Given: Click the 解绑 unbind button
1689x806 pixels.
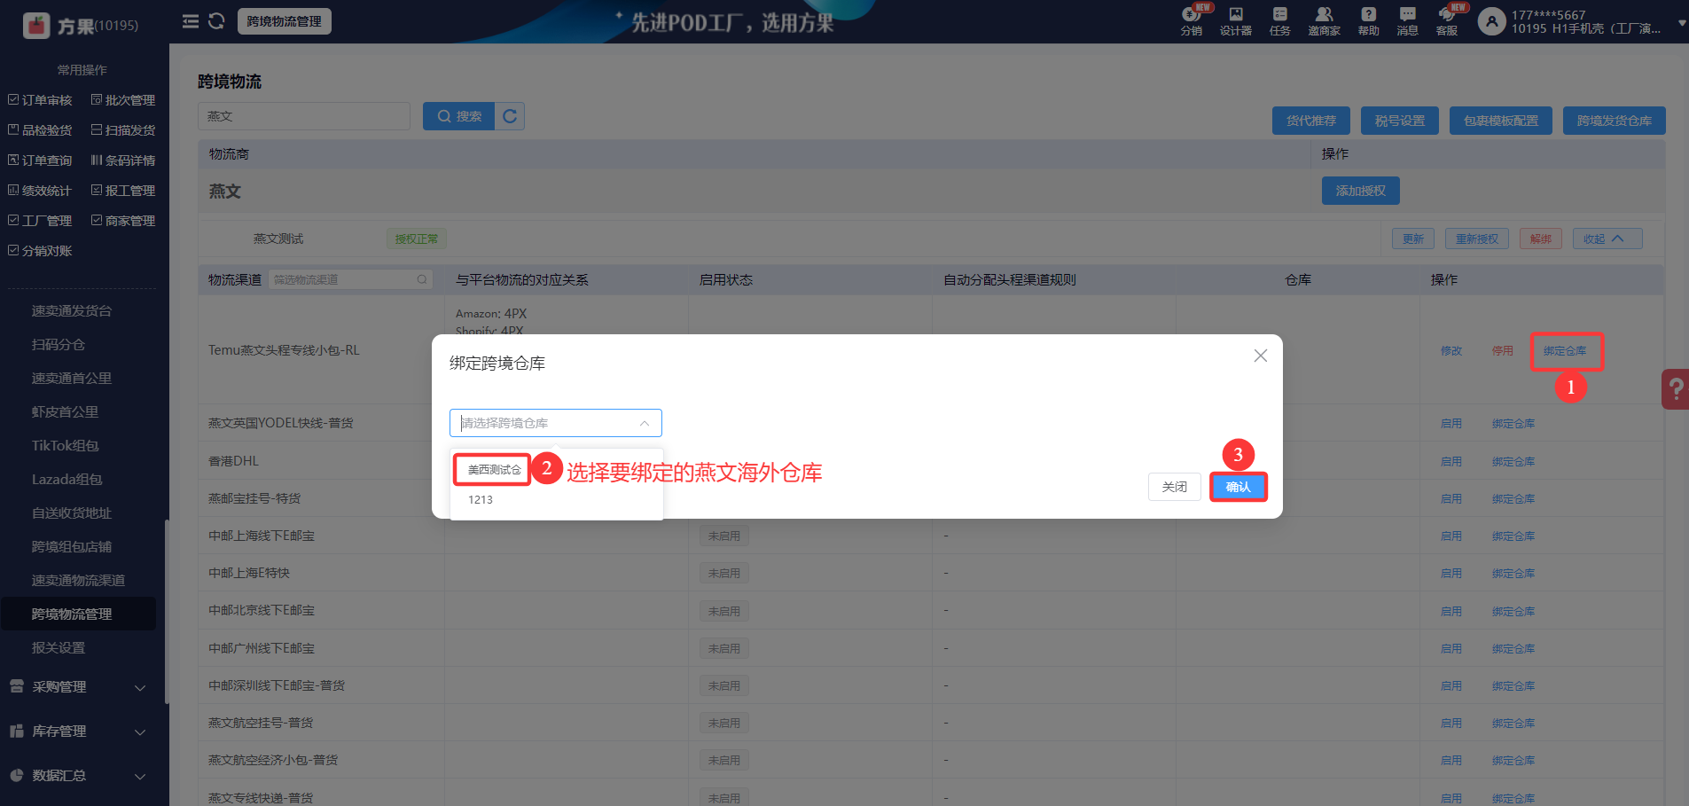Looking at the screenshot, I should pos(1541,239).
